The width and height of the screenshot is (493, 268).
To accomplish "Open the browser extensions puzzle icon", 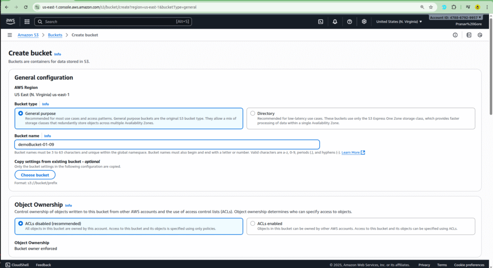I will [x=454, y=7].
